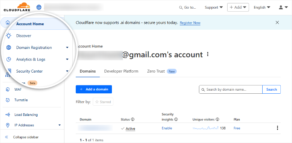
Task: Open the user profile menu icon
Action: tap(283, 8)
